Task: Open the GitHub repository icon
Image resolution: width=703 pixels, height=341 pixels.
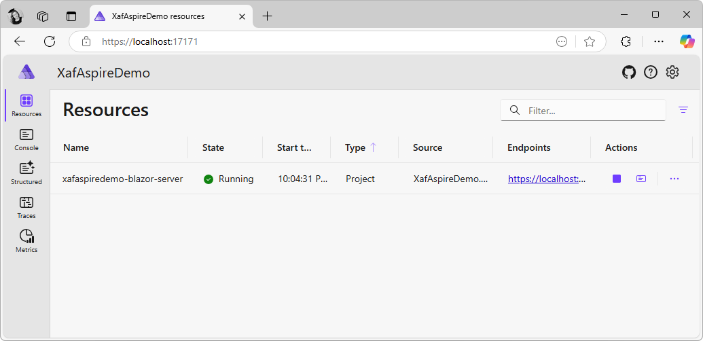Action: [x=629, y=72]
